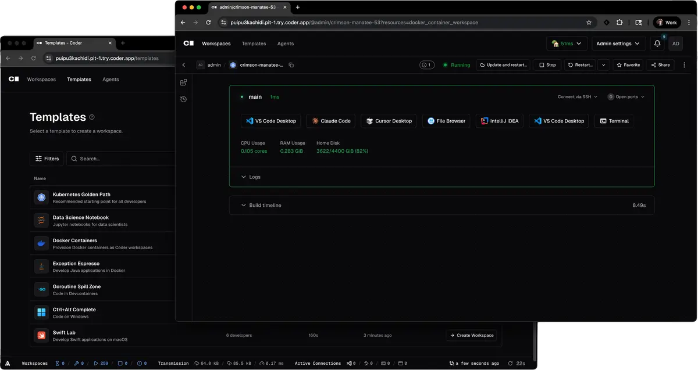Screen dimensions: 698x370
Task: Open workspace resources sidebar icon
Action: (x=183, y=82)
